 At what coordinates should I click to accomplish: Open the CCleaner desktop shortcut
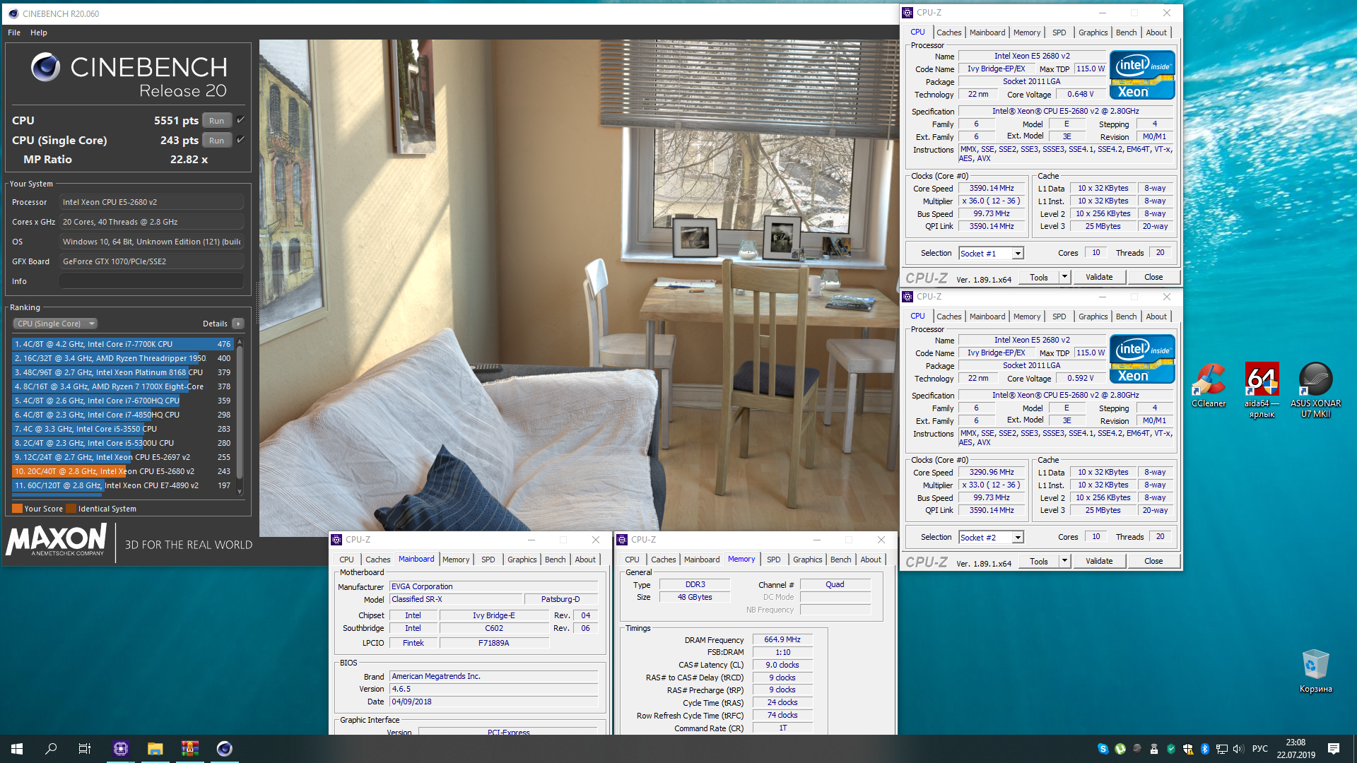pos(1209,386)
